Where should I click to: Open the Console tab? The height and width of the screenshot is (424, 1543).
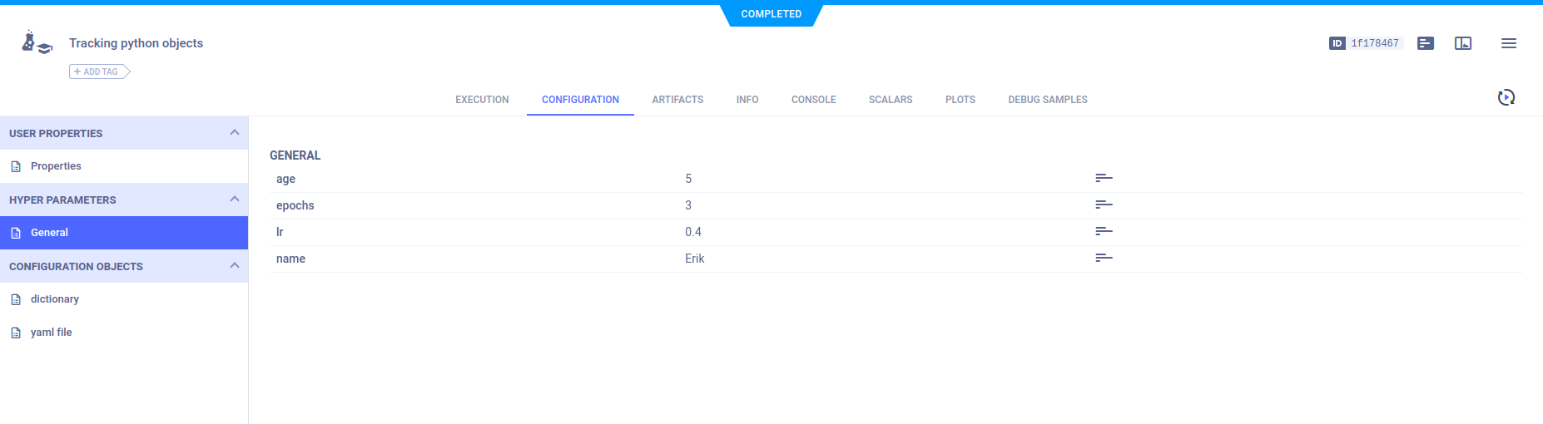pyautogui.click(x=813, y=100)
